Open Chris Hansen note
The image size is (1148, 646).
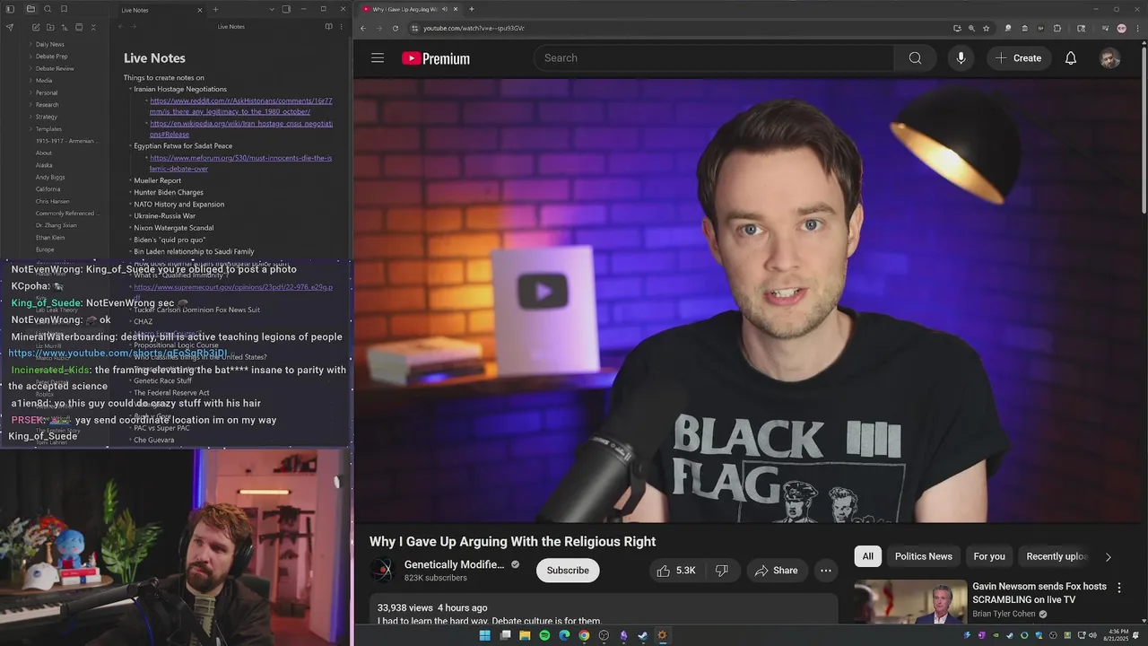tap(52, 202)
